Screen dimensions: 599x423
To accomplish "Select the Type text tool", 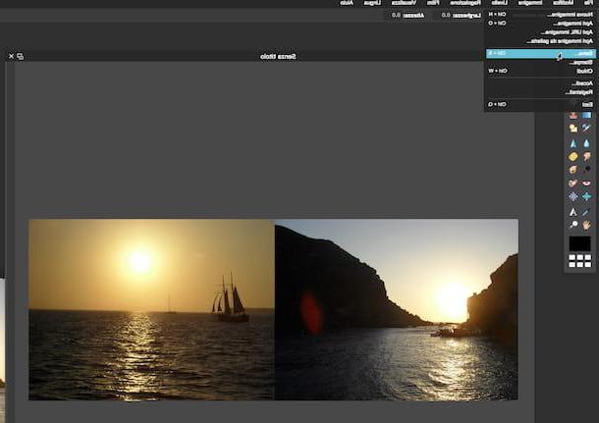I will [x=573, y=212].
